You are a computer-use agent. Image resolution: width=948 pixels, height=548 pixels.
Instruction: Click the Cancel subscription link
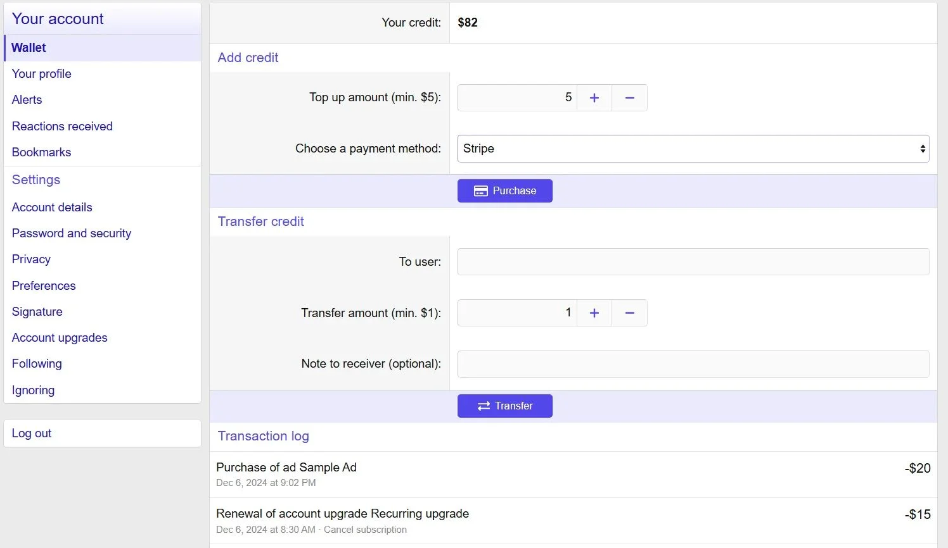tap(365, 530)
